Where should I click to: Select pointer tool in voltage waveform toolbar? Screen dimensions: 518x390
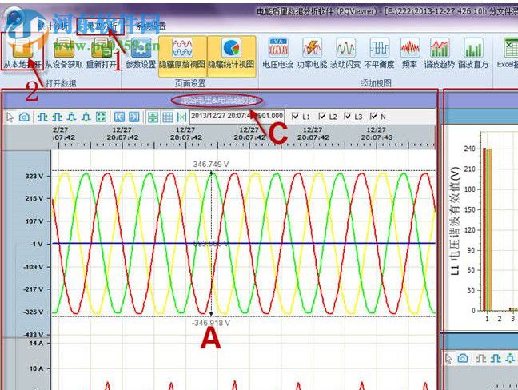click(x=10, y=117)
